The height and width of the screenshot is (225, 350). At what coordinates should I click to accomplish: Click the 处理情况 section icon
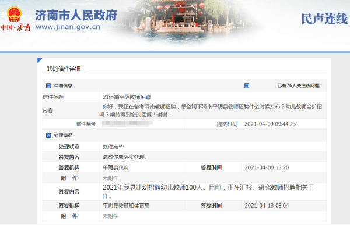pyautogui.click(x=48, y=135)
